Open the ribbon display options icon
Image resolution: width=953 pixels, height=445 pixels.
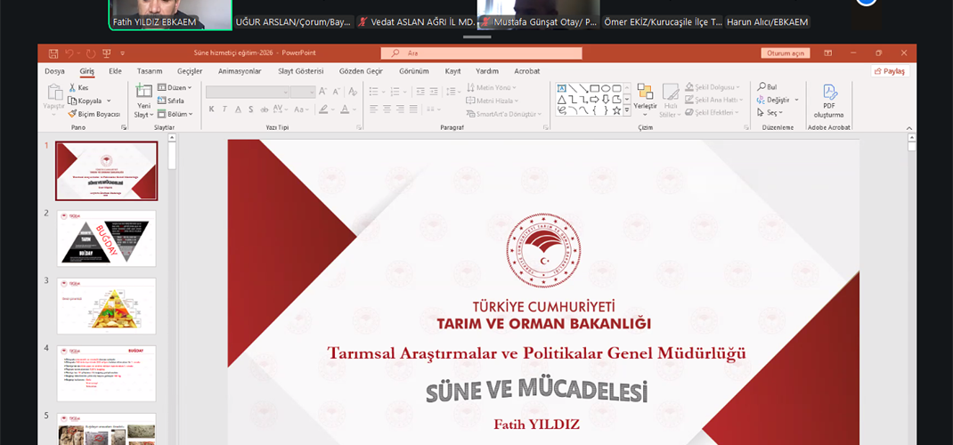(x=827, y=53)
